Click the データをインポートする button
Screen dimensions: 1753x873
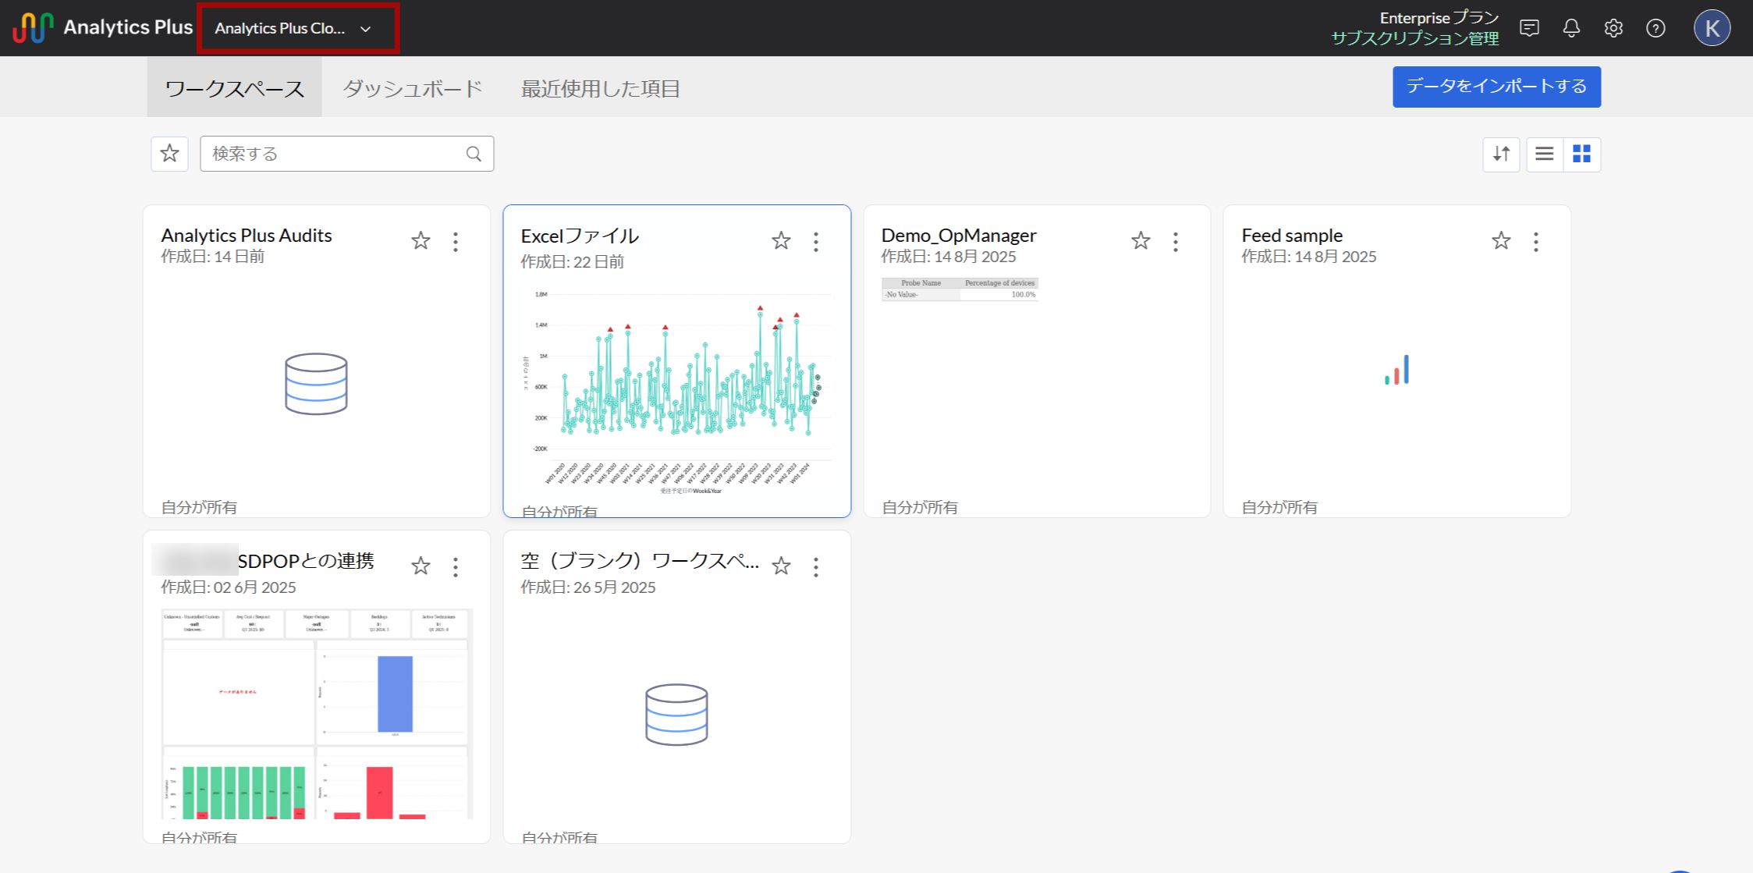pos(1496,87)
